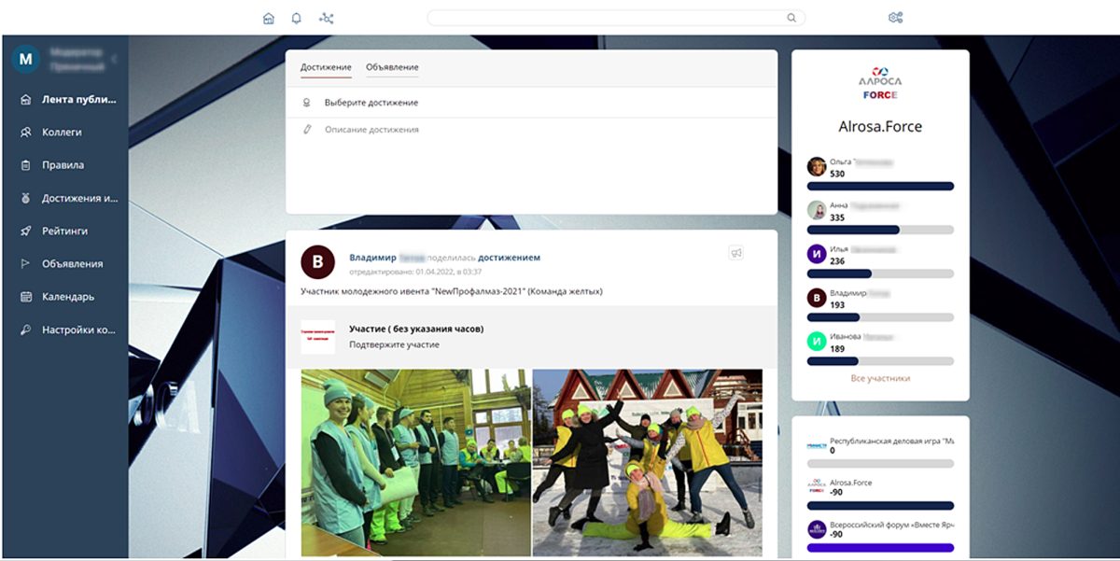Viewport: 1120px width, 561px height.
Task: Switch to the Объявление tab
Action: [392, 67]
